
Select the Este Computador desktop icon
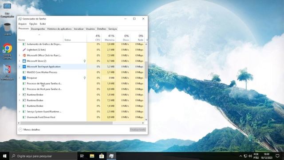pos(7,10)
